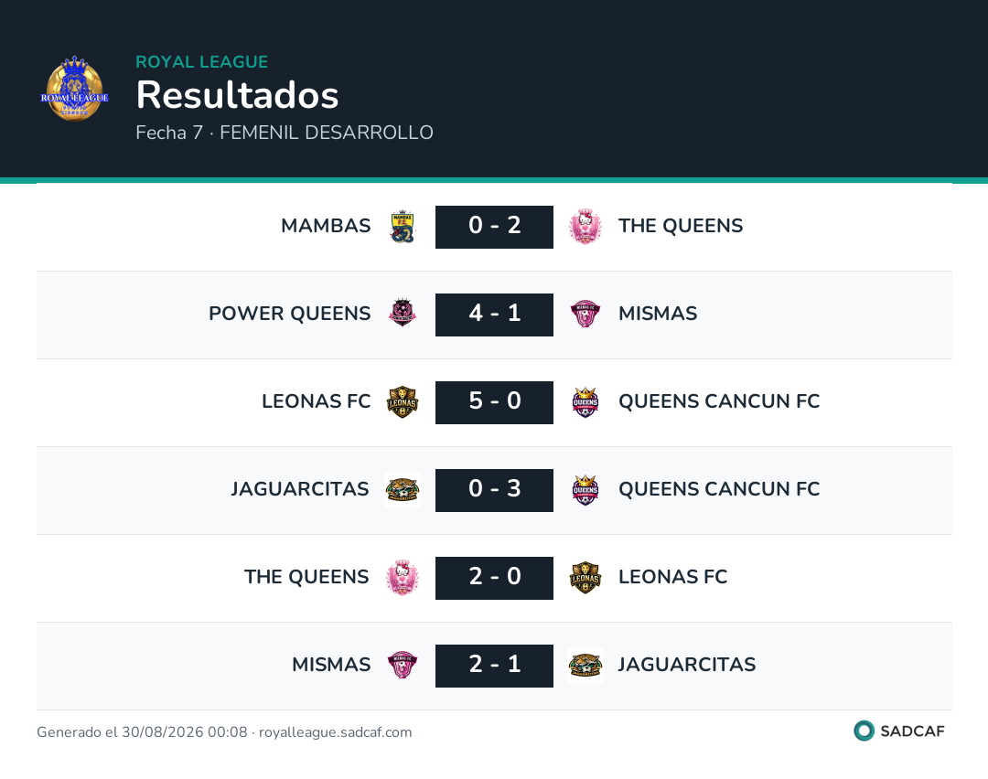Screen dimensions: 988x779
Task: Click the Leonas FC badge beside the 2 - 0 score
Action: pos(585,578)
